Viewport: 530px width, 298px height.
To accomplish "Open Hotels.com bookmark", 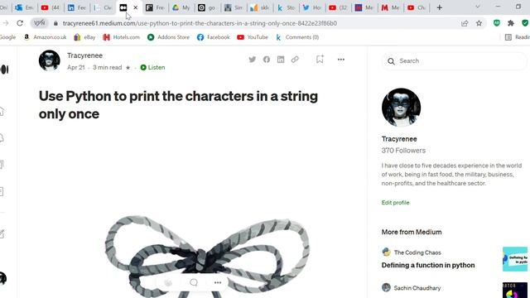I will [x=122, y=37].
